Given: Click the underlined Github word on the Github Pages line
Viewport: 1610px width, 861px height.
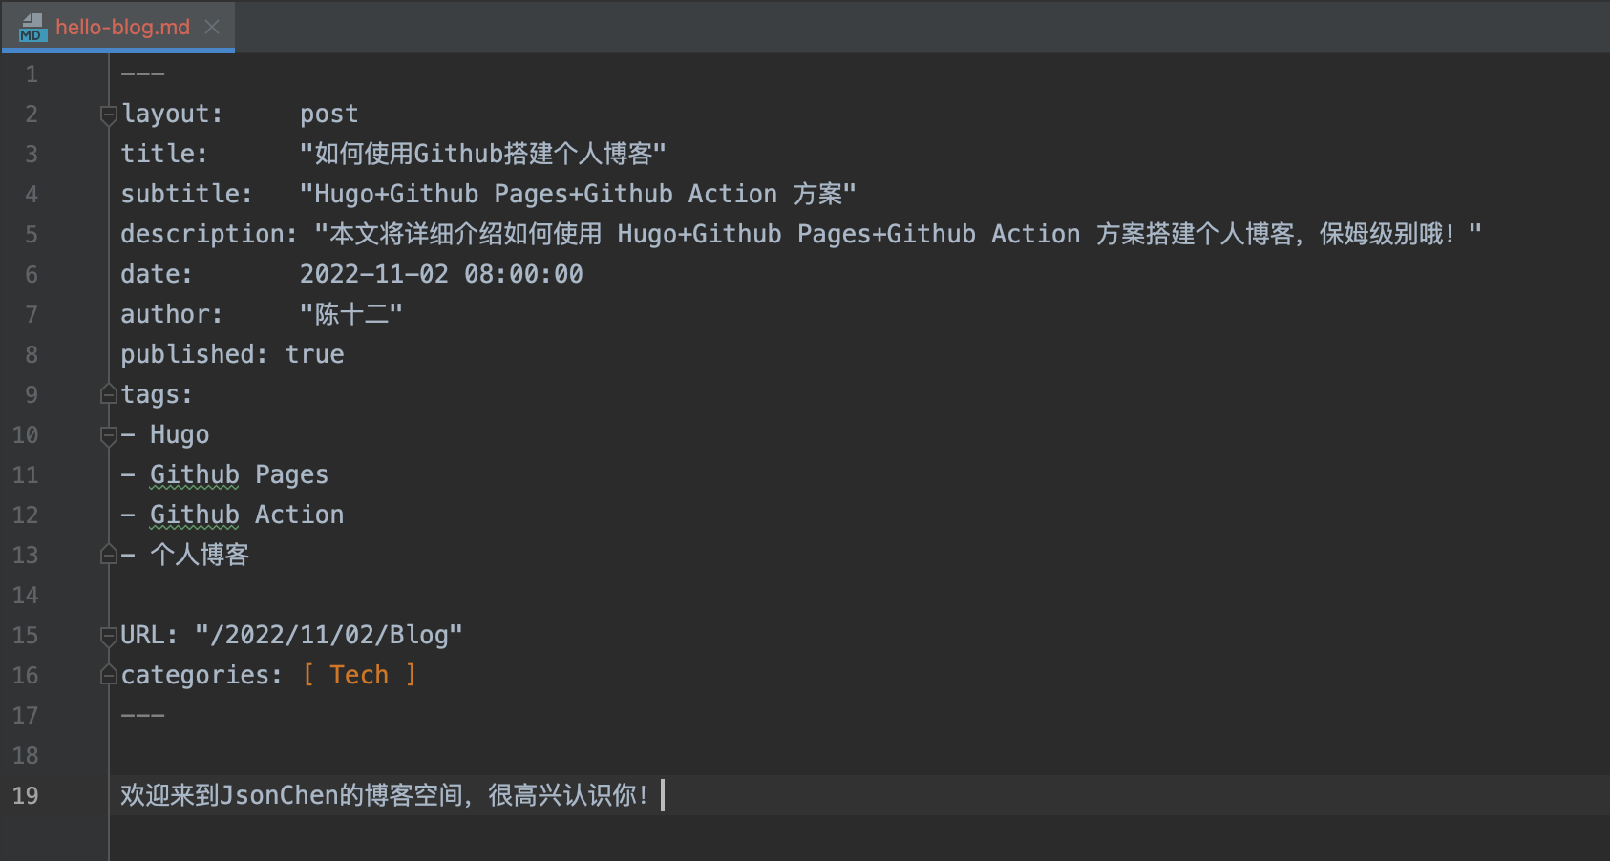Looking at the screenshot, I should coord(194,474).
